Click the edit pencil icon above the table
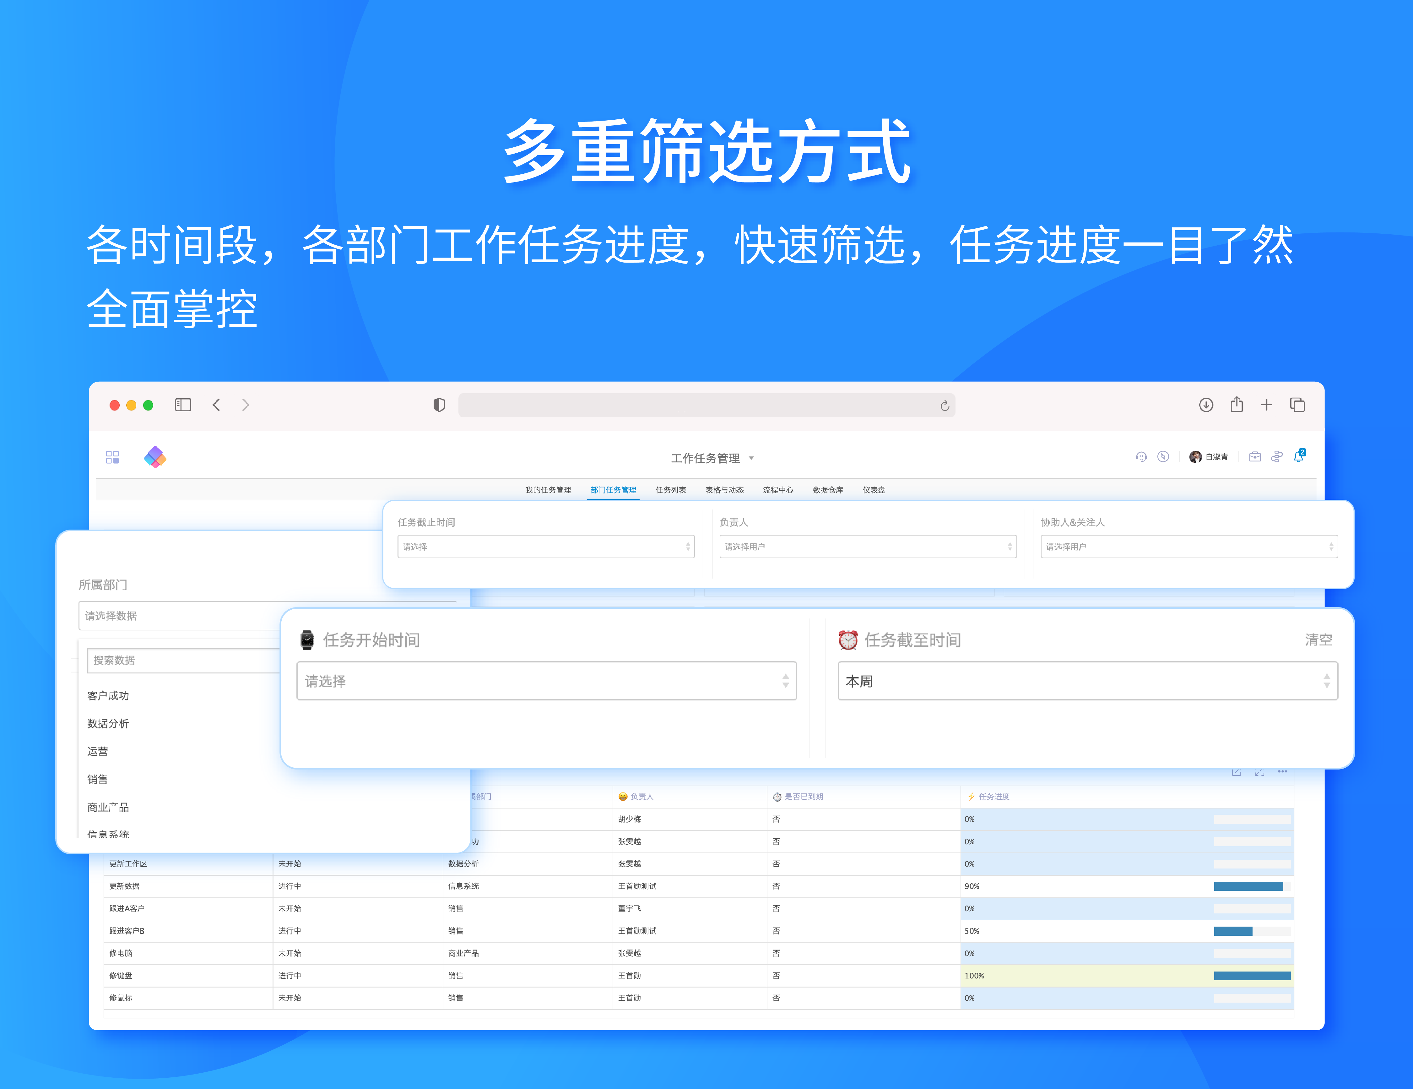Viewport: 1413px width, 1089px height. (1237, 773)
